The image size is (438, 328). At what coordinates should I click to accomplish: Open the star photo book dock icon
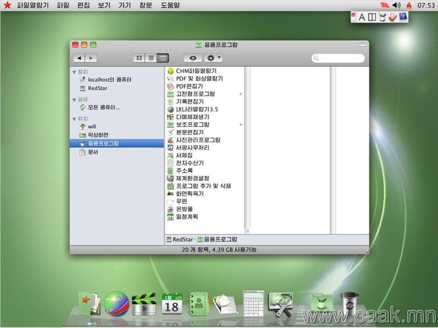(89, 304)
